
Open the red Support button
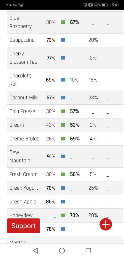(x=23, y=225)
